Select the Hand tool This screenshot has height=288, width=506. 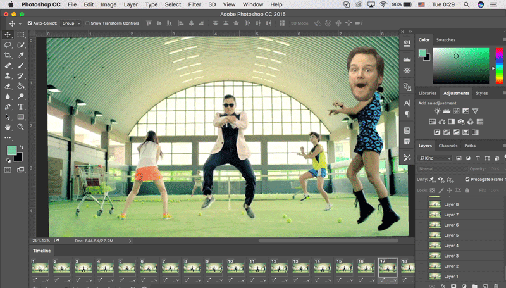pos(8,127)
